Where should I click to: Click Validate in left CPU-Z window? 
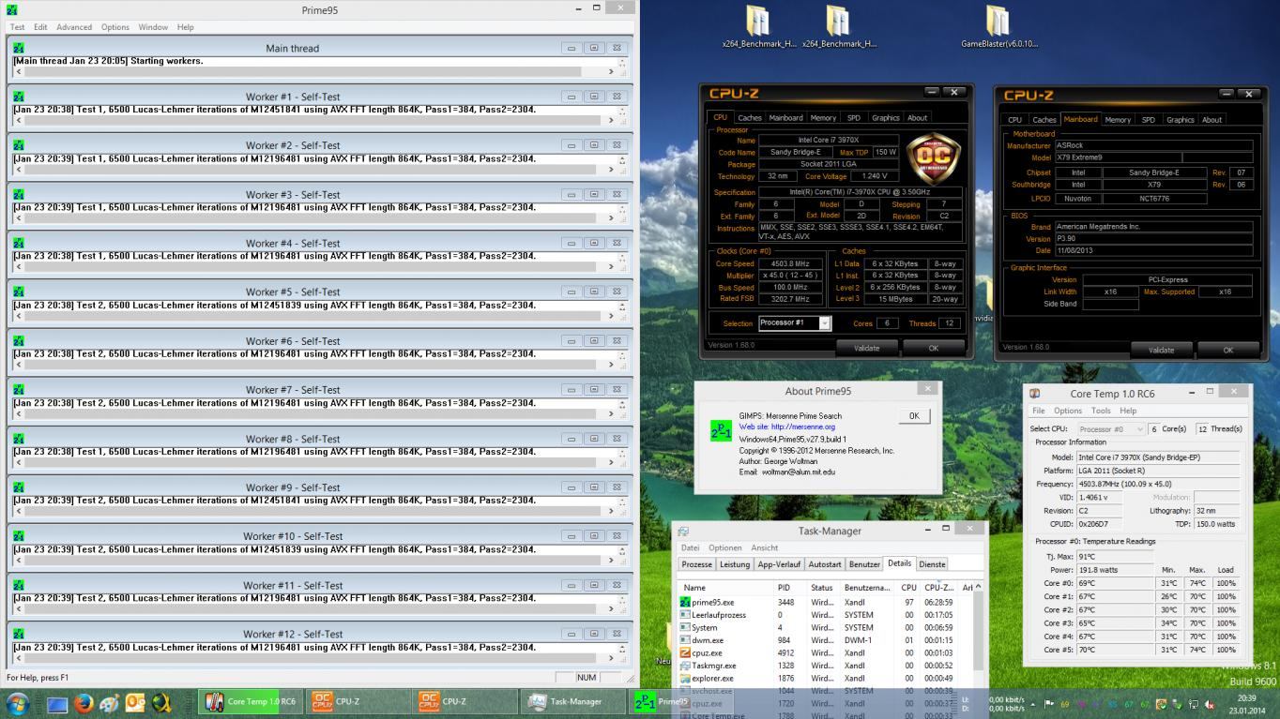point(866,348)
